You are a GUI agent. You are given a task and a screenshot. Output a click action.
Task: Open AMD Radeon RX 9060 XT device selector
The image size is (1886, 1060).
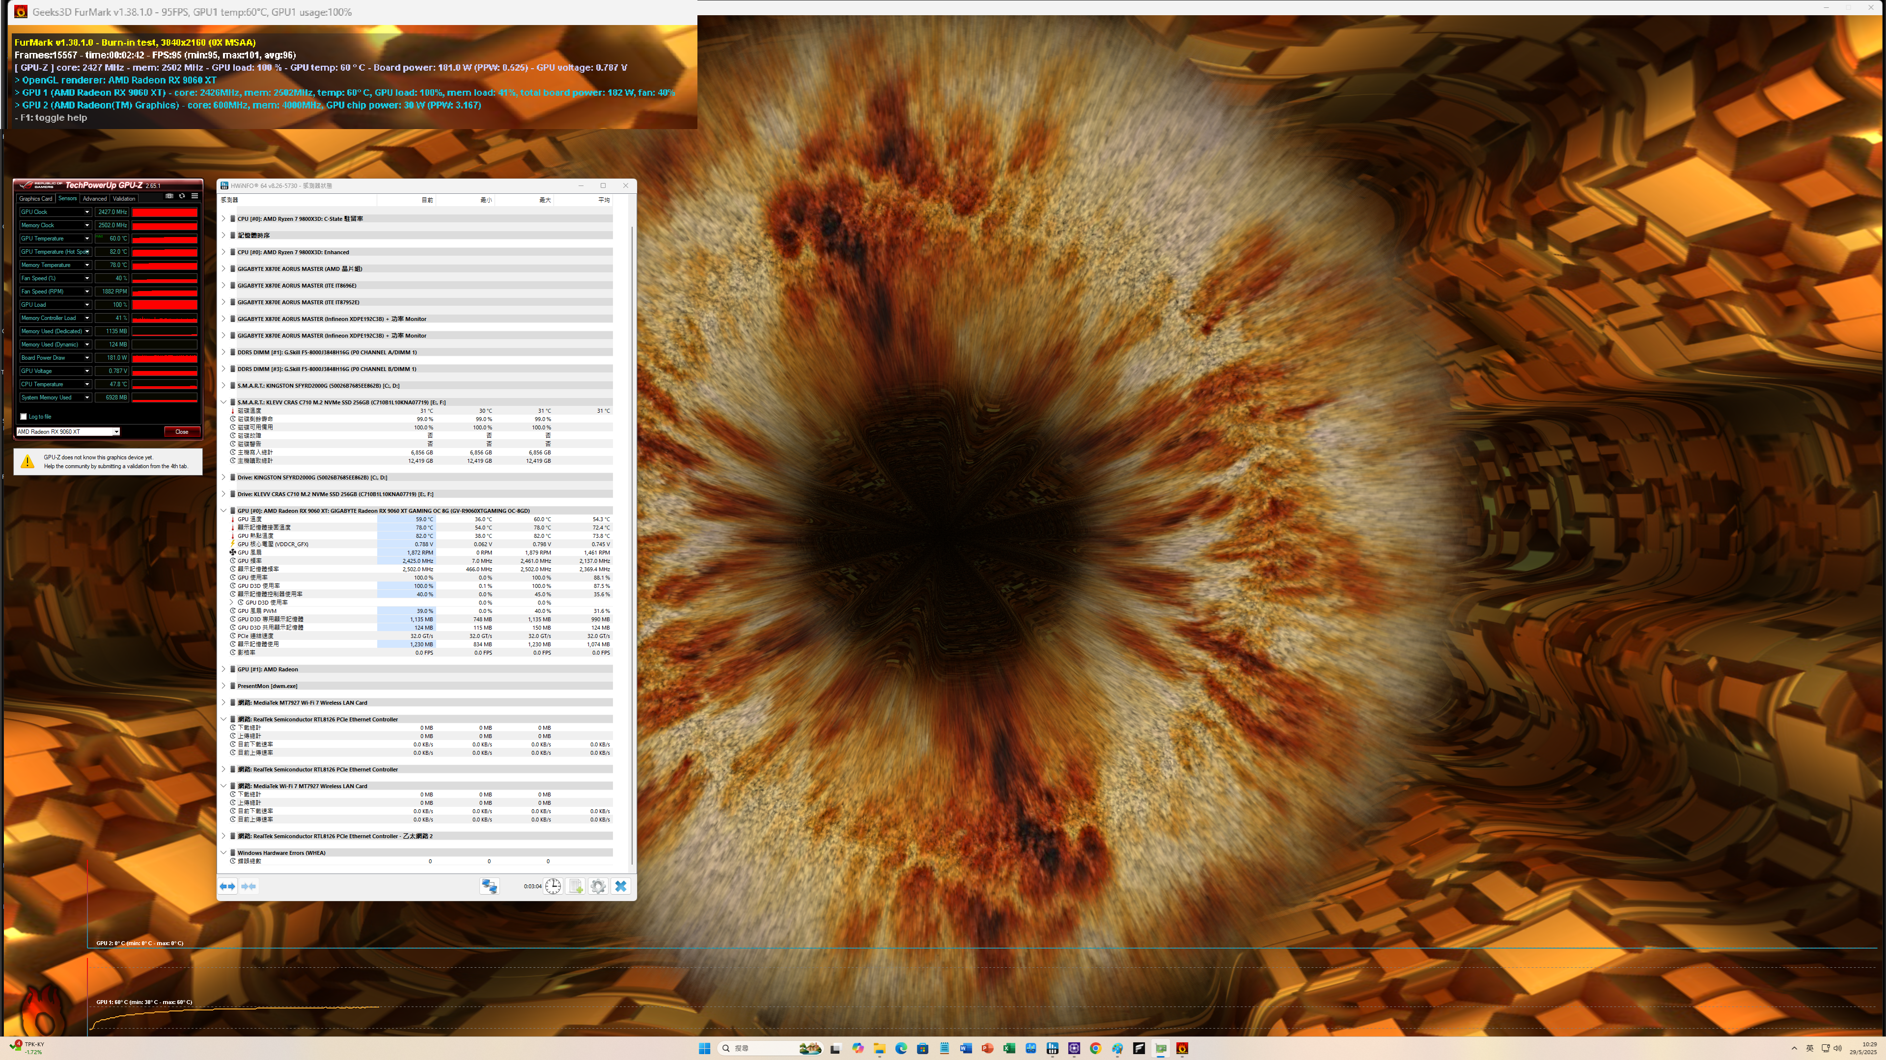click(67, 432)
